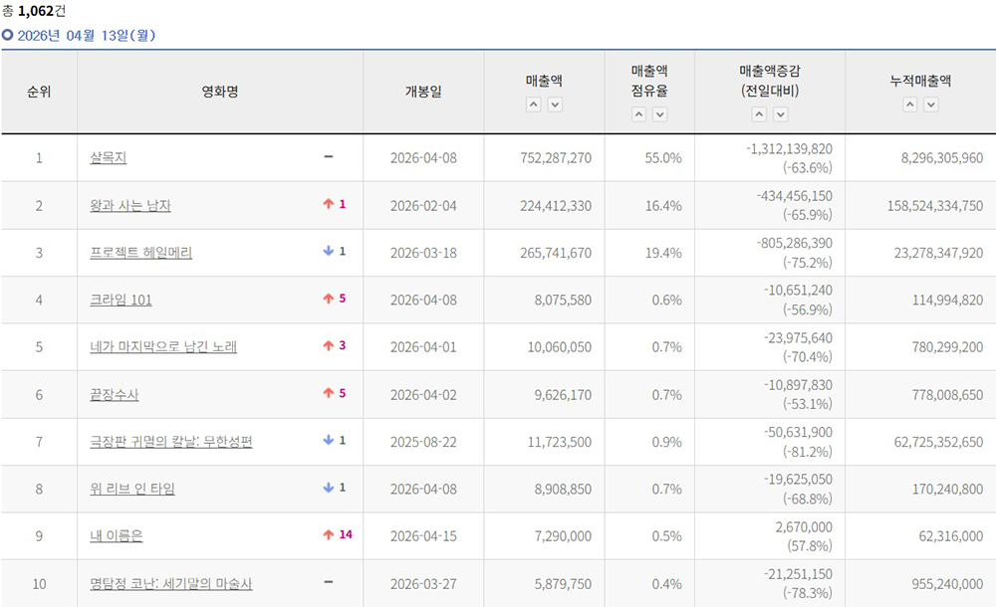This screenshot has width=996, height=607.
Task: Sort 매출액증감 ascending using up arrow
Action: (x=759, y=114)
